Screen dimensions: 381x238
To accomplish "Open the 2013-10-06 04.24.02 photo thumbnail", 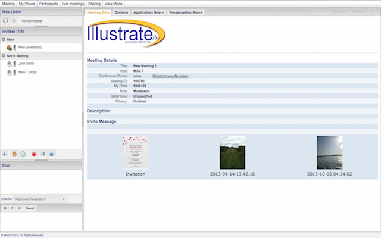I will tap(330, 152).
